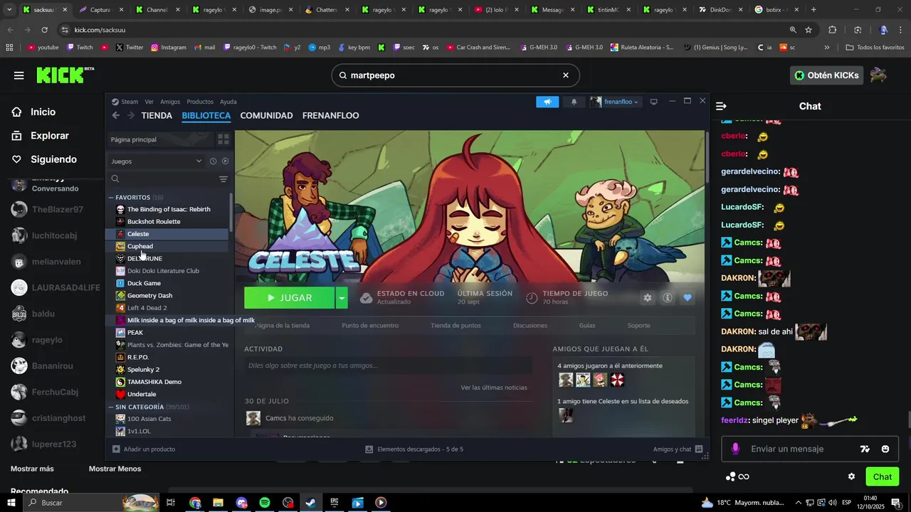Click the green Jugar button
This screenshot has height=512, width=911.
[290, 298]
